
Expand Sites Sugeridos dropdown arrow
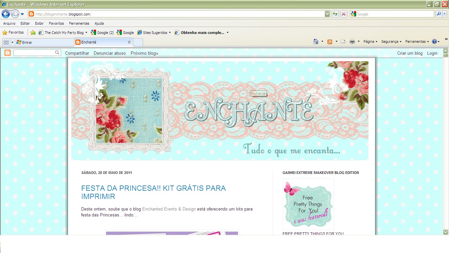click(x=170, y=33)
